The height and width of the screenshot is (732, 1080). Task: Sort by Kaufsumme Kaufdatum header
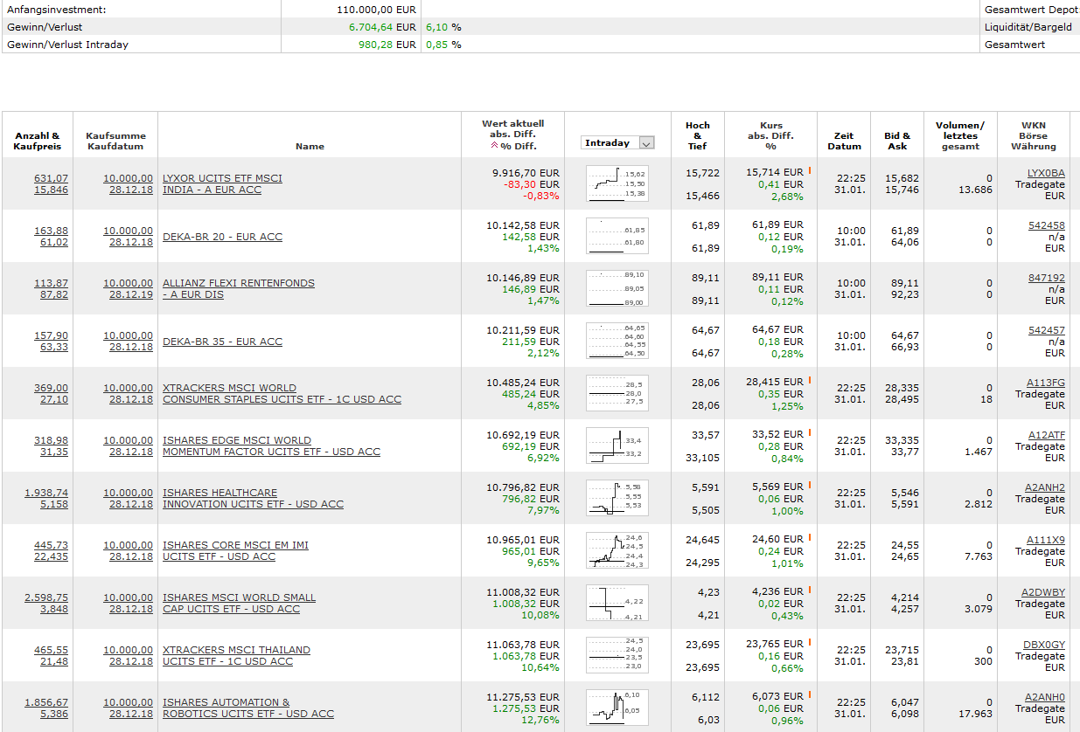tap(115, 142)
